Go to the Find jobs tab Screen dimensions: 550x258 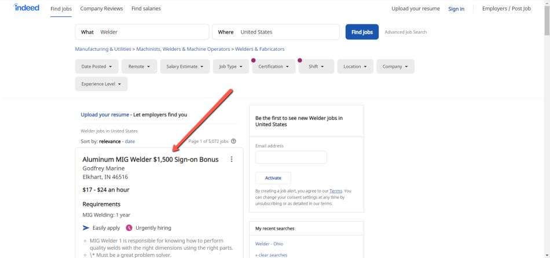(x=61, y=9)
